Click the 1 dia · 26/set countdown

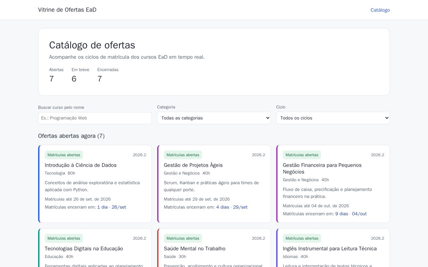pos(112,207)
